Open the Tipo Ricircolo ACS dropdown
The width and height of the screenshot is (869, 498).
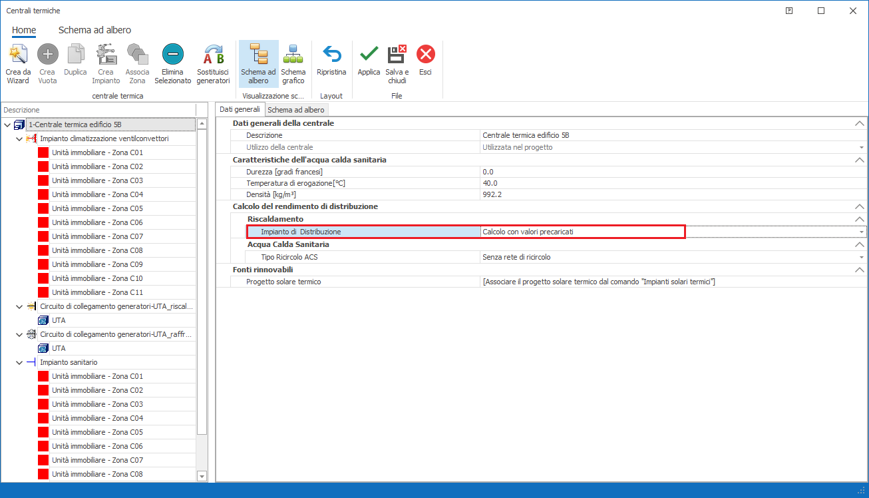tap(862, 257)
